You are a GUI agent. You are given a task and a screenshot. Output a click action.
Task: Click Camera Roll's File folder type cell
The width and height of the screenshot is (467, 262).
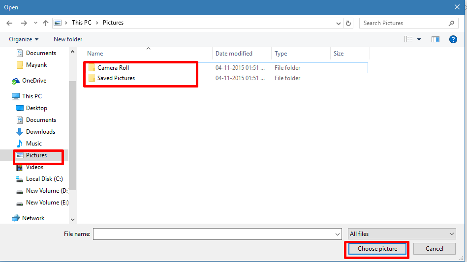(x=287, y=68)
